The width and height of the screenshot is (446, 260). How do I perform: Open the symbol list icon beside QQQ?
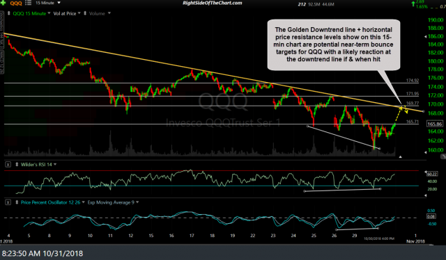[28, 3]
